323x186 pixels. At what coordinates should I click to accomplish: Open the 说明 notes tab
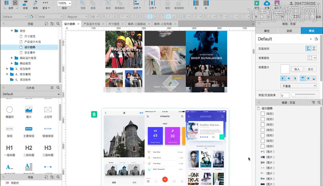coord(289,31)
